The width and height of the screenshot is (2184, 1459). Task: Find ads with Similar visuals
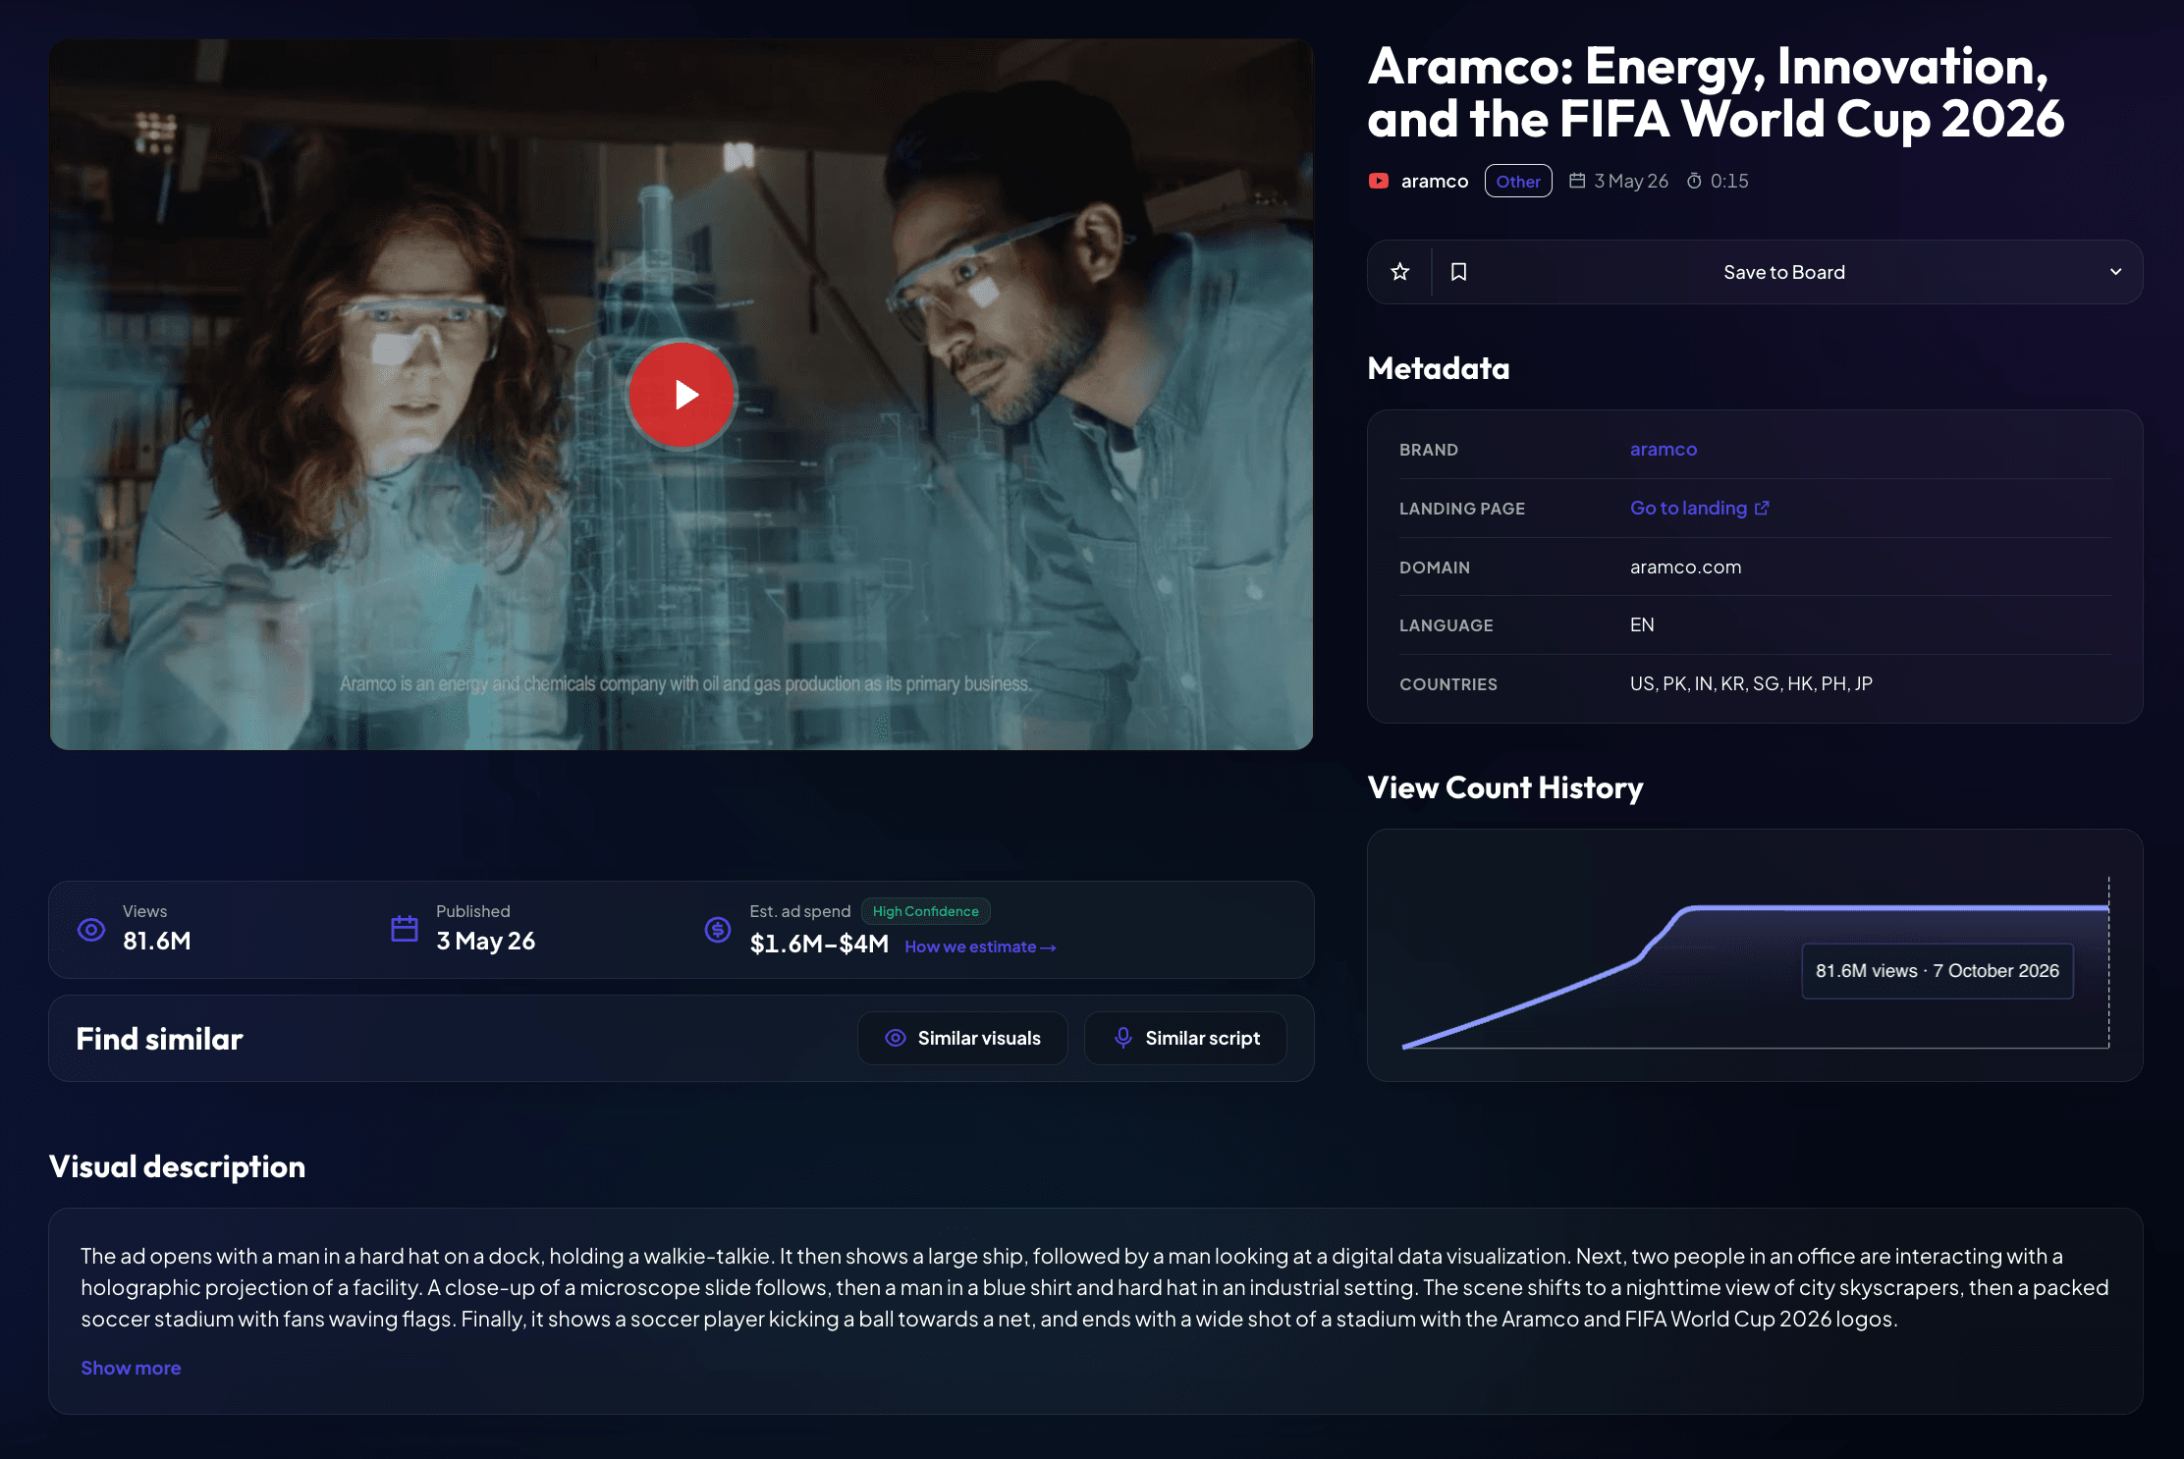(x=962, y=1038)
